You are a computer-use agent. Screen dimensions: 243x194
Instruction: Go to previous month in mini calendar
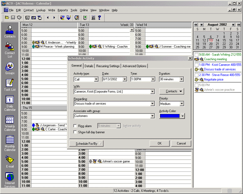pos(201,25)
